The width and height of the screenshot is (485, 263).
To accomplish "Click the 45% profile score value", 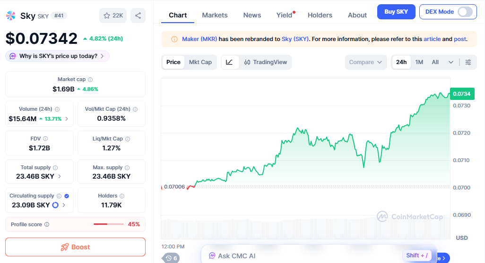I will [134, 224].
